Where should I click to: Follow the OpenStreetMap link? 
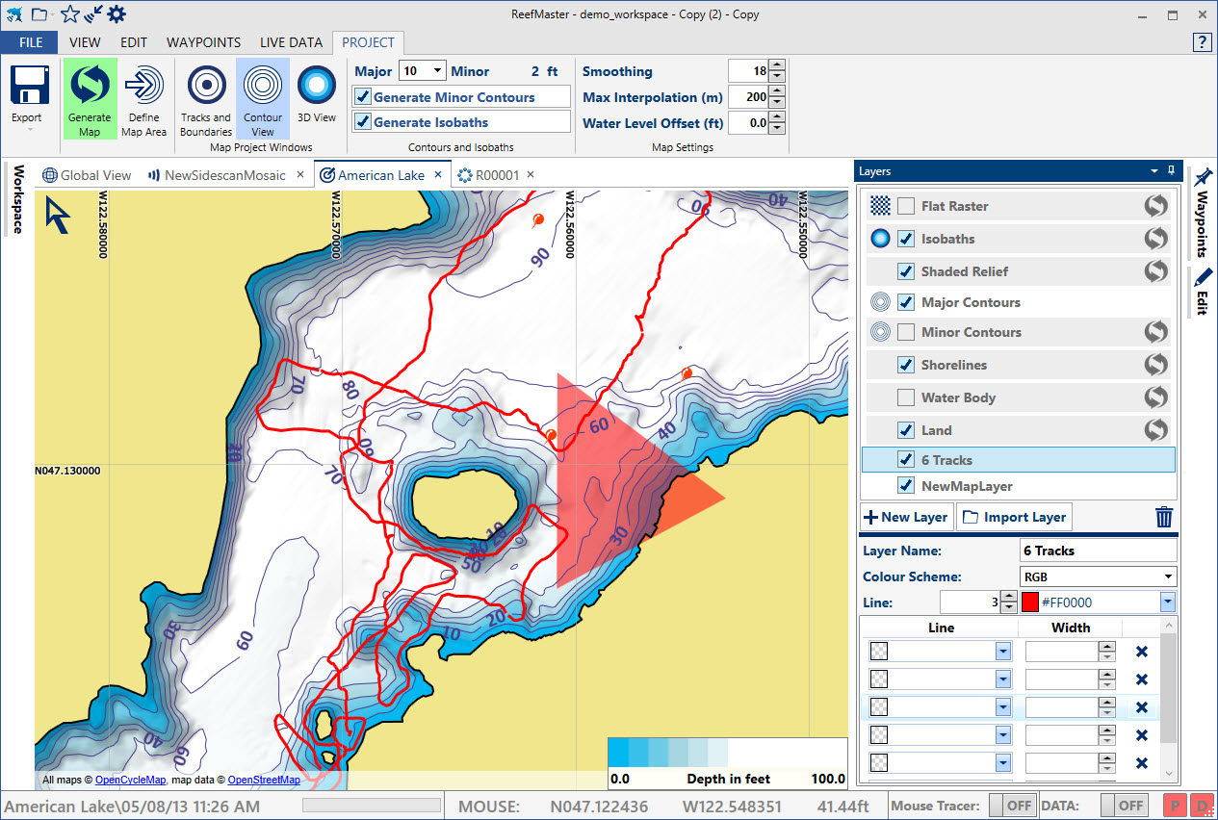[x=263, y=780]
